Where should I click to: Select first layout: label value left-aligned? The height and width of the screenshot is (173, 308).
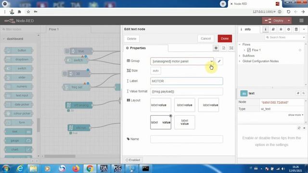tap(161, 105)
